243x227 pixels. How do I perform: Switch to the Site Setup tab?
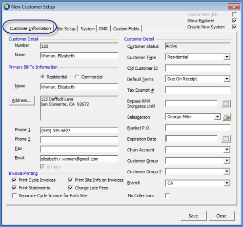(x=66, y=29)
